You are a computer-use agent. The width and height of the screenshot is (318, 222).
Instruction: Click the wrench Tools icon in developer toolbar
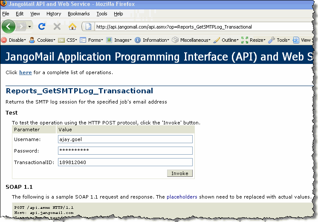pyautogui.click(x=272, y=40)
